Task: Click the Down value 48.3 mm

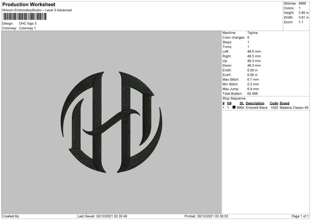Action: (254, 65)
